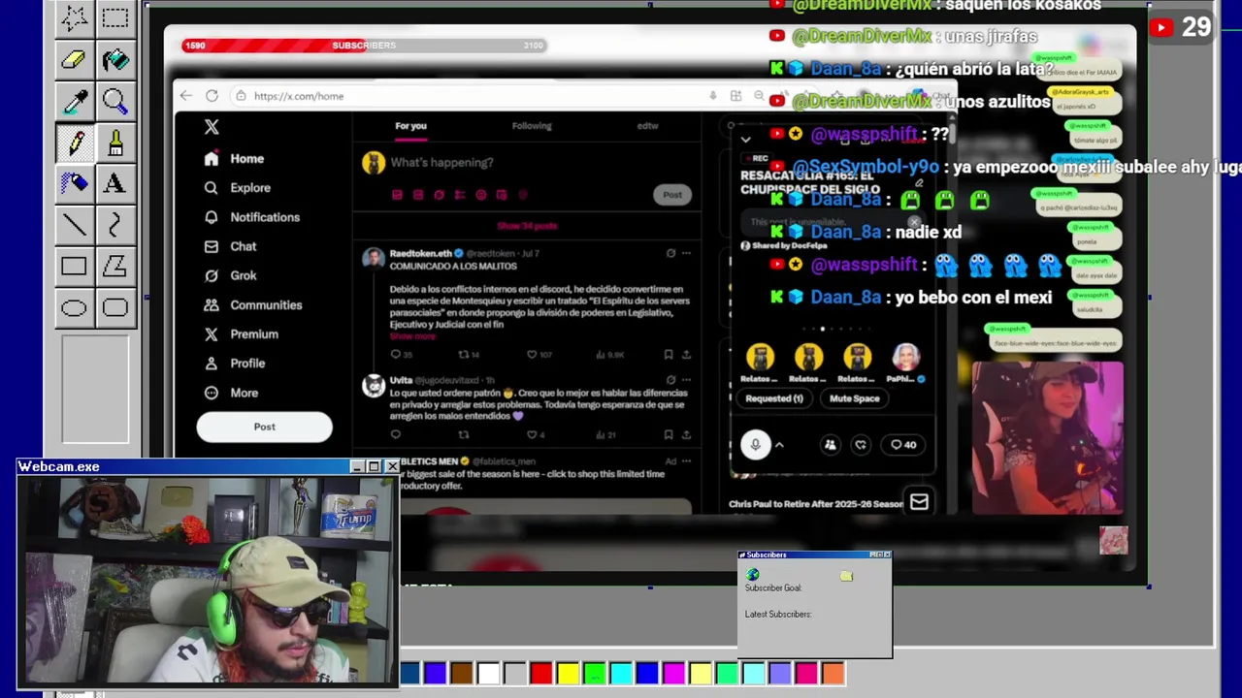Toggle the Space microphone button
The width and height of the screenshot is (1242, 698).
click(x=755, y=445)
